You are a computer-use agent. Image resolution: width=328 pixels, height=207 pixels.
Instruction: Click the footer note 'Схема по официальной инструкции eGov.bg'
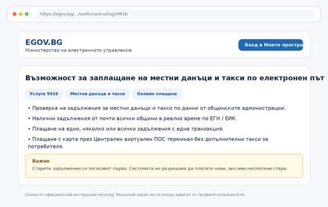tap(135, 195)
